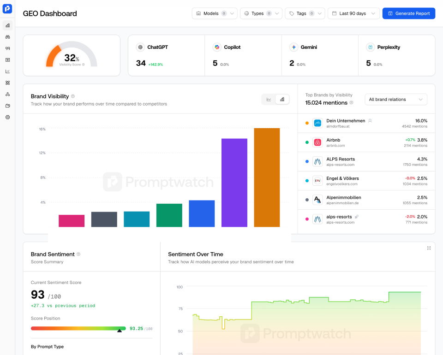Open the Tags filter dropdown
The width and height of the screenshot is (443, 355).
(x=305, y=13)
